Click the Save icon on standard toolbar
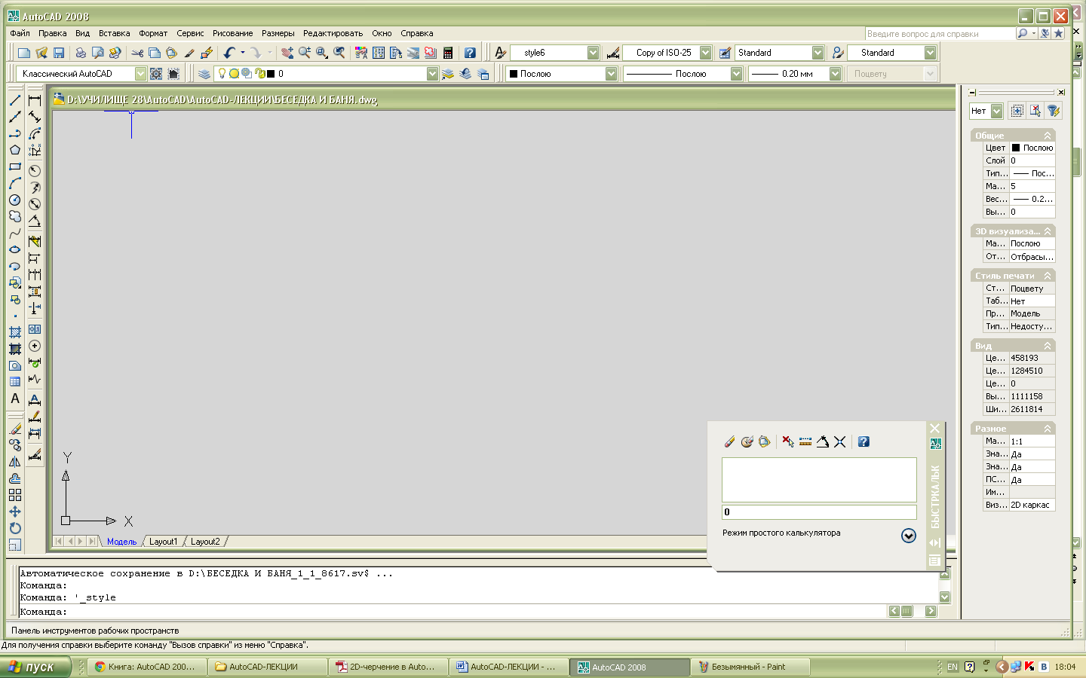The height and width of the screenshot is (678, 1086). (59, 53)
